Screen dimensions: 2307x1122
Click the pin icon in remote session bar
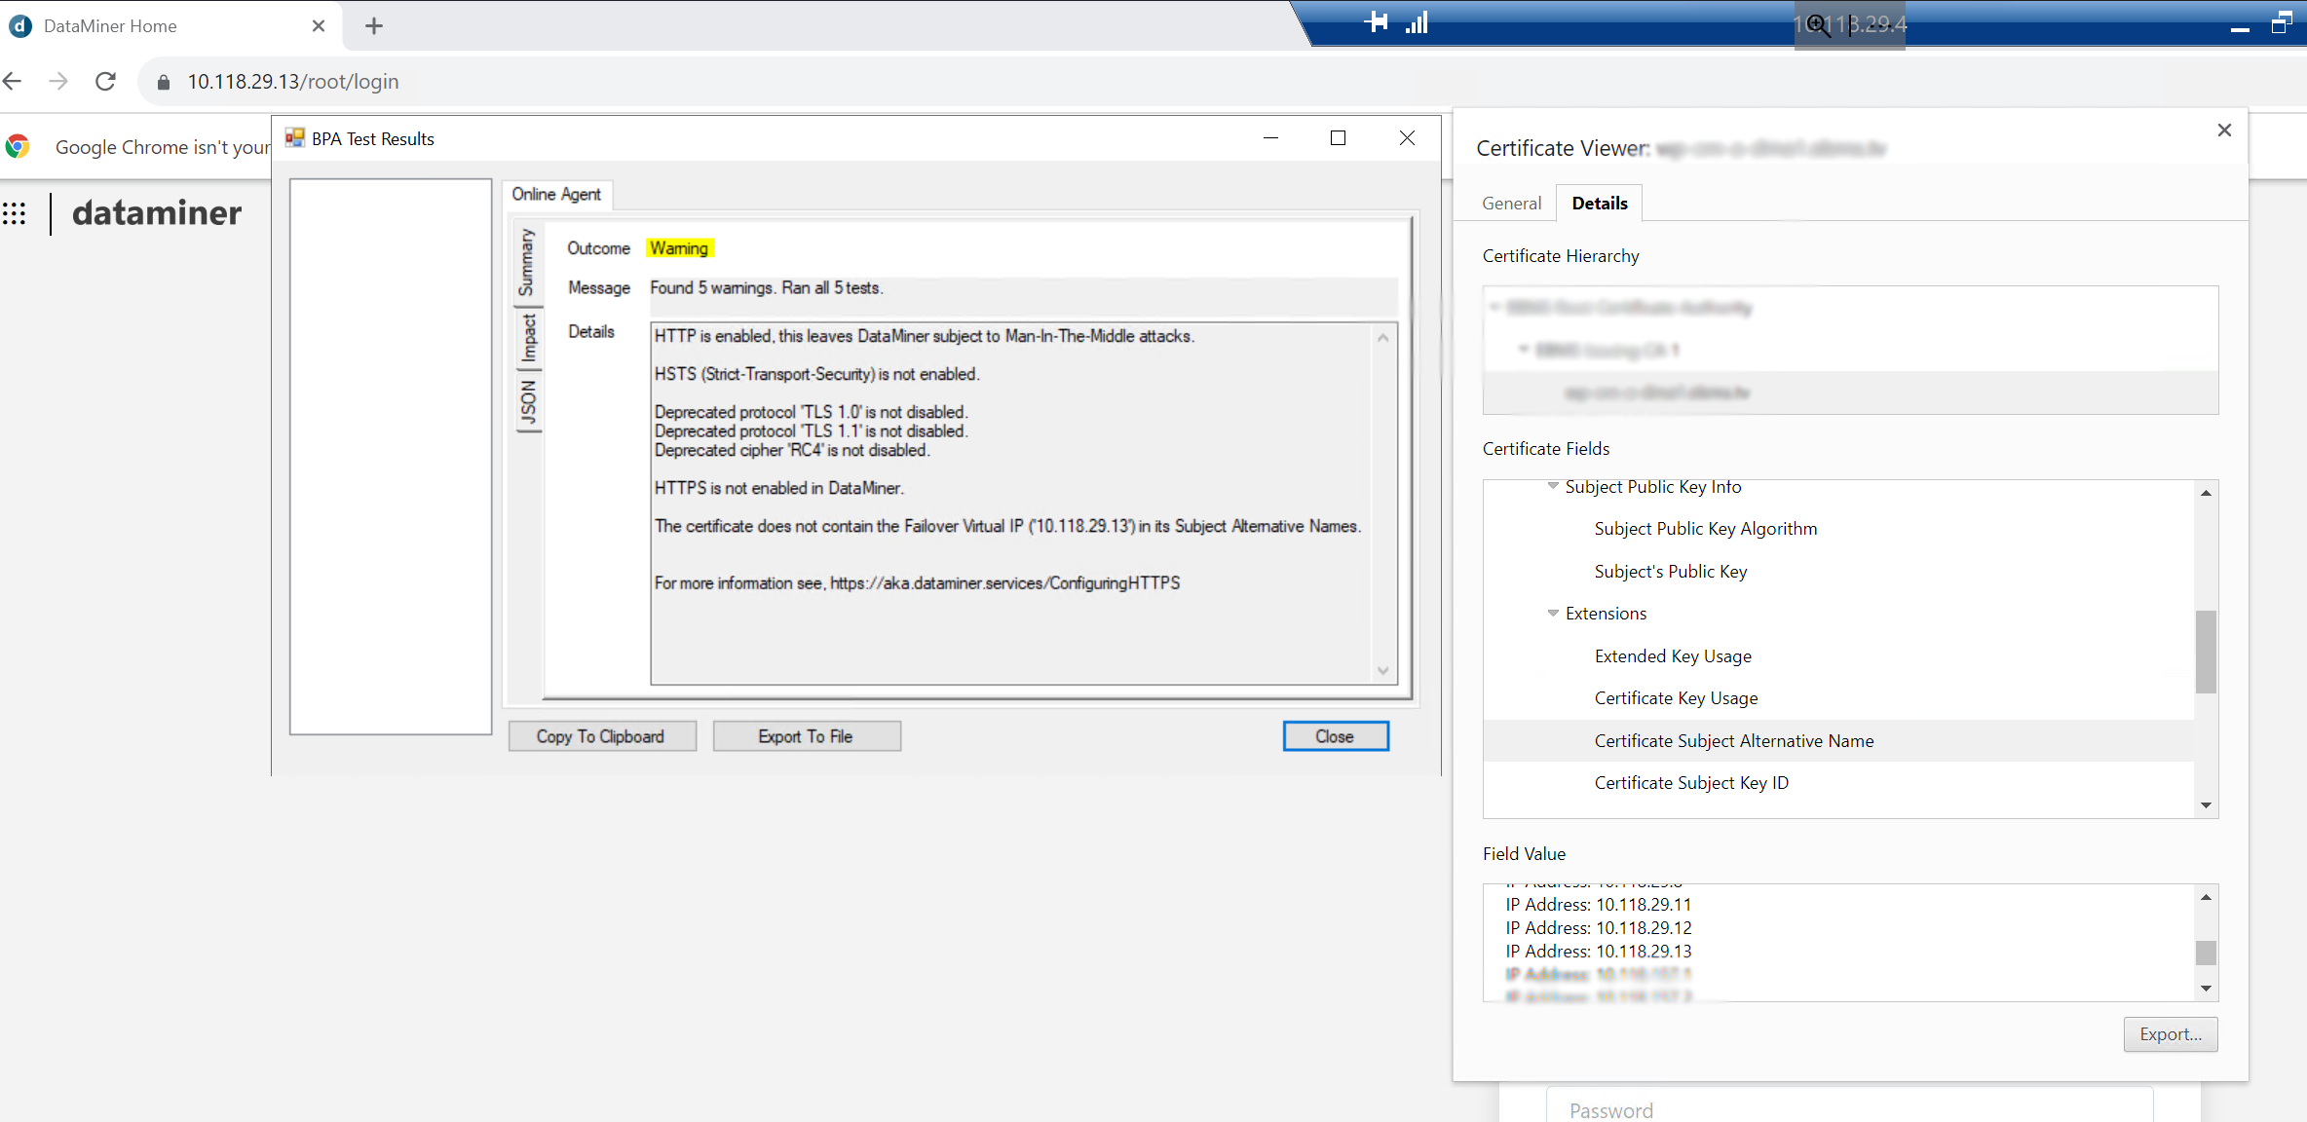[x=1376, y=22]
